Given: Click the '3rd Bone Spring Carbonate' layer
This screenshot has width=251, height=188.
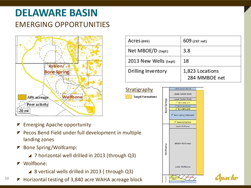Looking at the screenshot, I should coord(183,115).
